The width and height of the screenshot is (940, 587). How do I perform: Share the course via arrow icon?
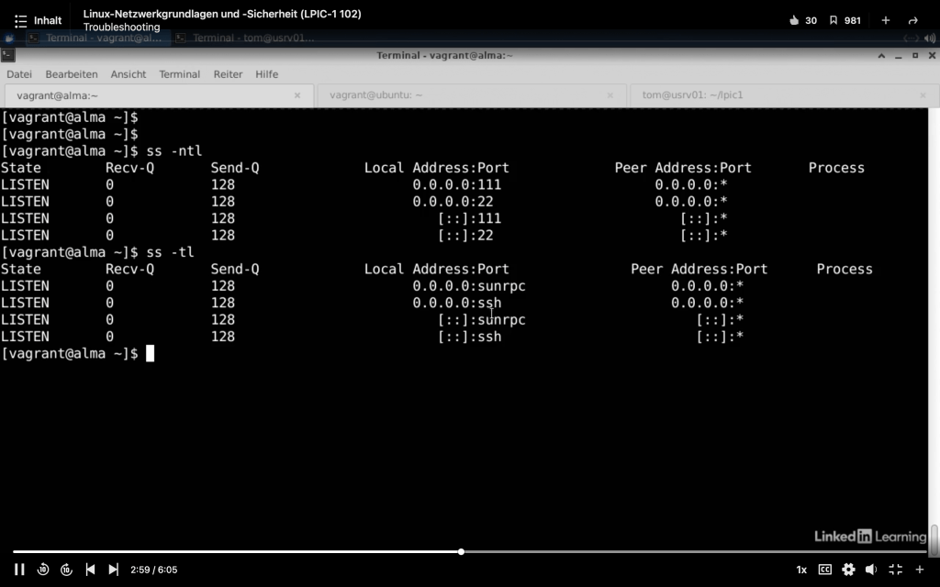click(x=912, y=20)
